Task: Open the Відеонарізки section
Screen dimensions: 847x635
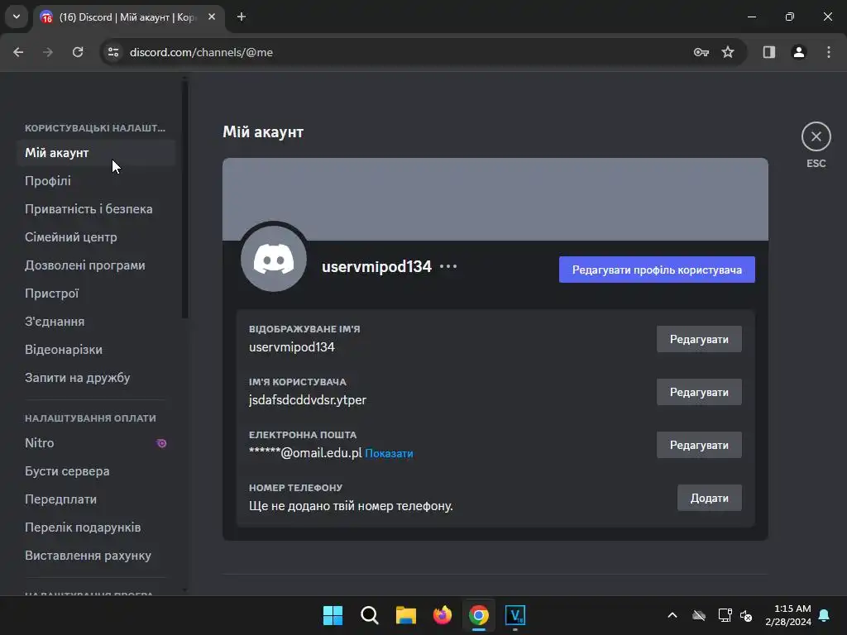Action: (96, 350)
